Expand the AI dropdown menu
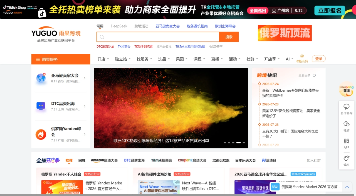The height and width of the screenshot is (196, 356). point(290,59)
